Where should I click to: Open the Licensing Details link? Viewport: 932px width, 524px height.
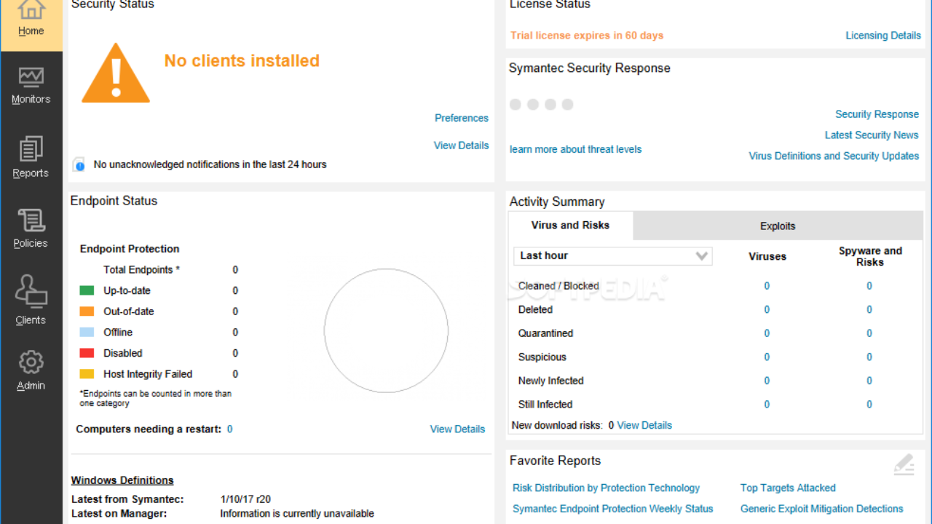(883, 36)
